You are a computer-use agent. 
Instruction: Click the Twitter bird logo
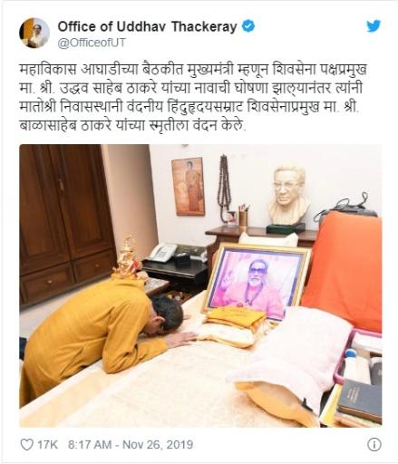point(374,26)
